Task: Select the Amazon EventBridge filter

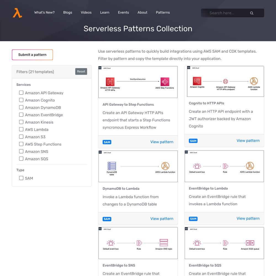Action: point(21,115)
